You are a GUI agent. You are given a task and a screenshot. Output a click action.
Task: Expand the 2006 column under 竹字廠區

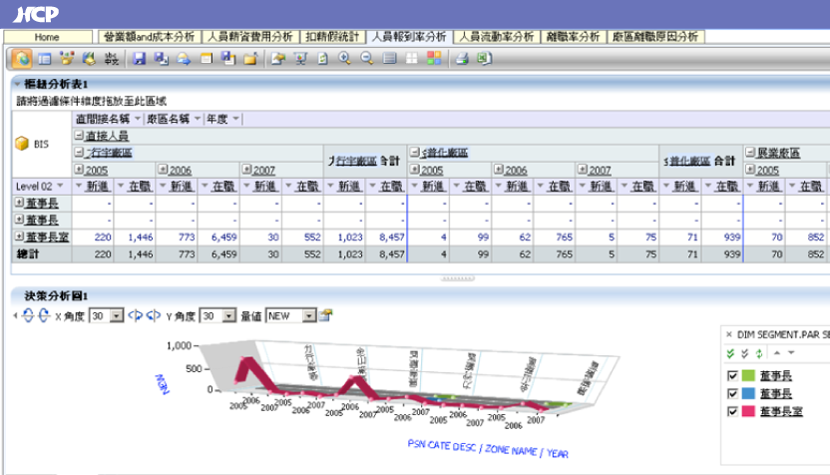click(x=162, y=171)
